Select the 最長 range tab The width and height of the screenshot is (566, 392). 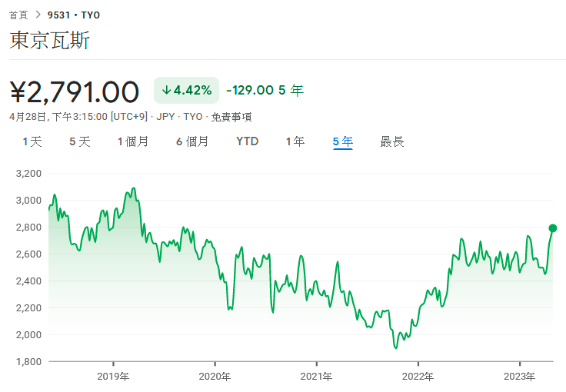tap(392, 141)
